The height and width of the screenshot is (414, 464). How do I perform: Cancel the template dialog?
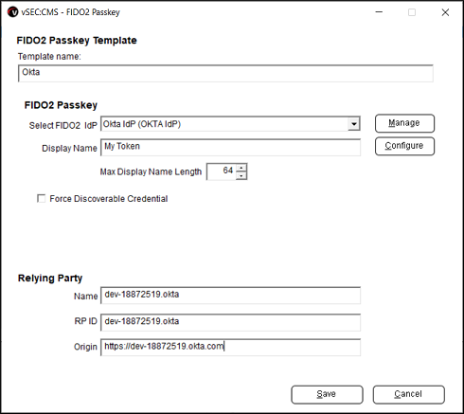(408, 394)
